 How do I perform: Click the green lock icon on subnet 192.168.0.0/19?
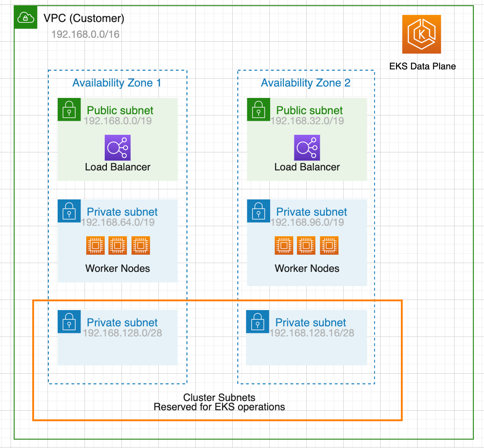69,109
